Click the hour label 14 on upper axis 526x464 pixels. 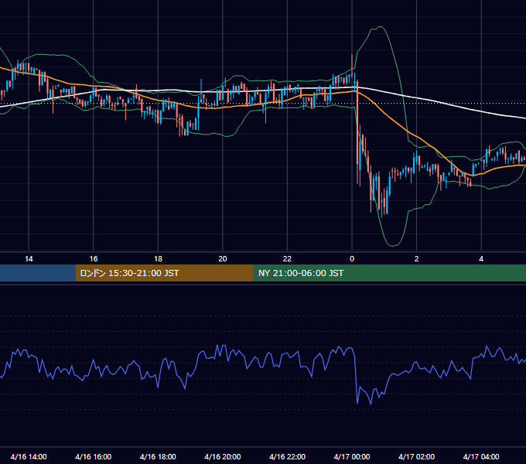[x=29, y=259]
